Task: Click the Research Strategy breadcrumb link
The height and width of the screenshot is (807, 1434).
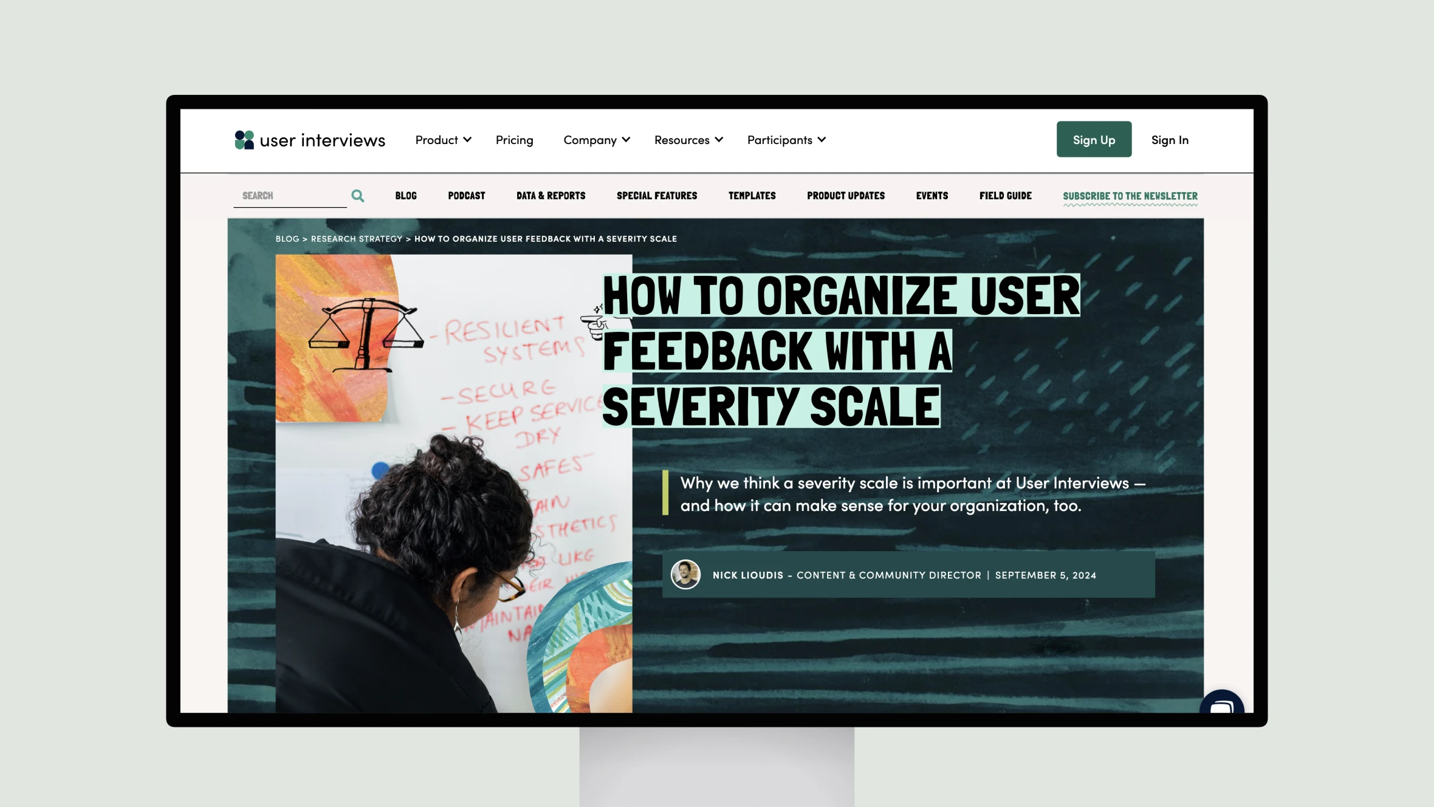Action: pos(357,238)
